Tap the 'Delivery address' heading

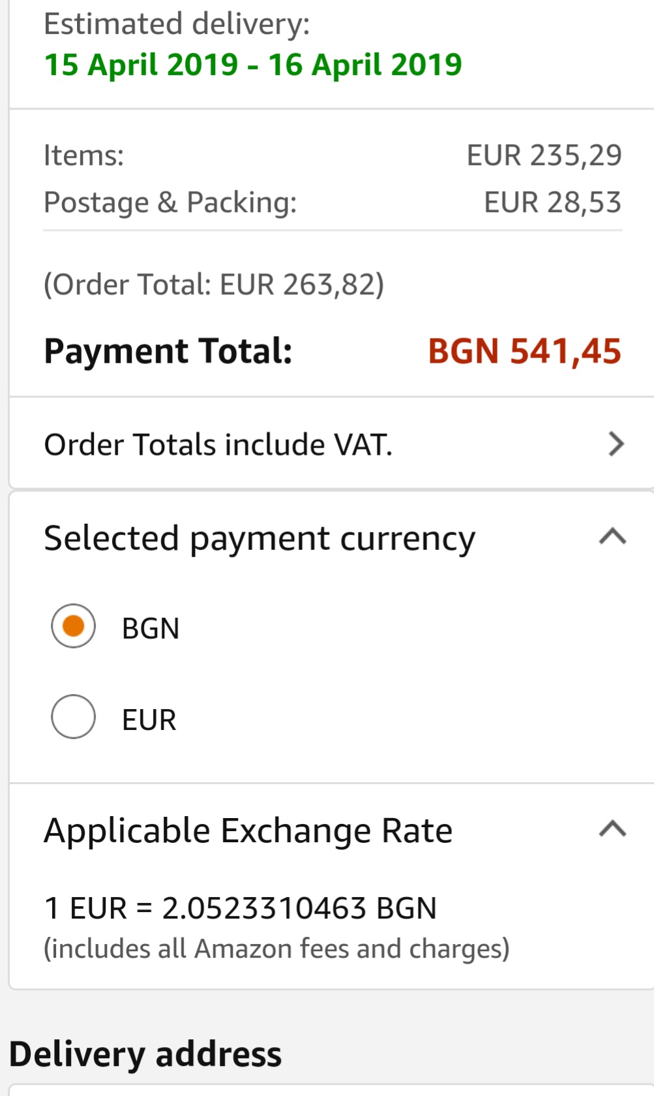click(x=145, y=1054)
